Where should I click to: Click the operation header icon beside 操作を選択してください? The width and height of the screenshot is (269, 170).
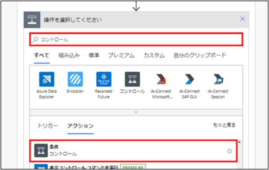pyautogui.click(x=32, y=20)
